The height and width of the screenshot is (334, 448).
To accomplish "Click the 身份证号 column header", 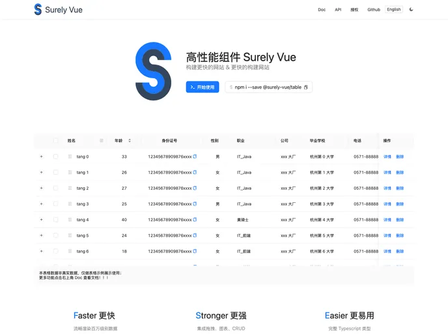I will (169, 140).
